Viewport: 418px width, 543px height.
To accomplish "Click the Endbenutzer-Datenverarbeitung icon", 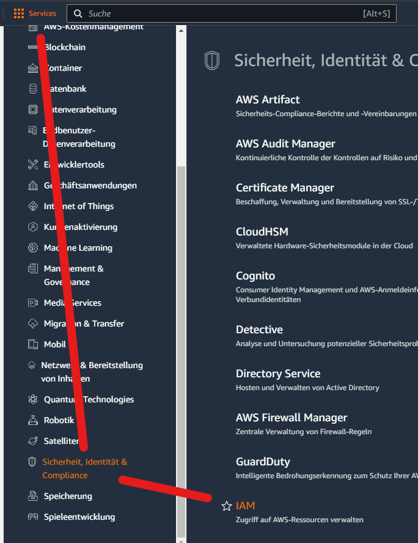I will [32, 130].
